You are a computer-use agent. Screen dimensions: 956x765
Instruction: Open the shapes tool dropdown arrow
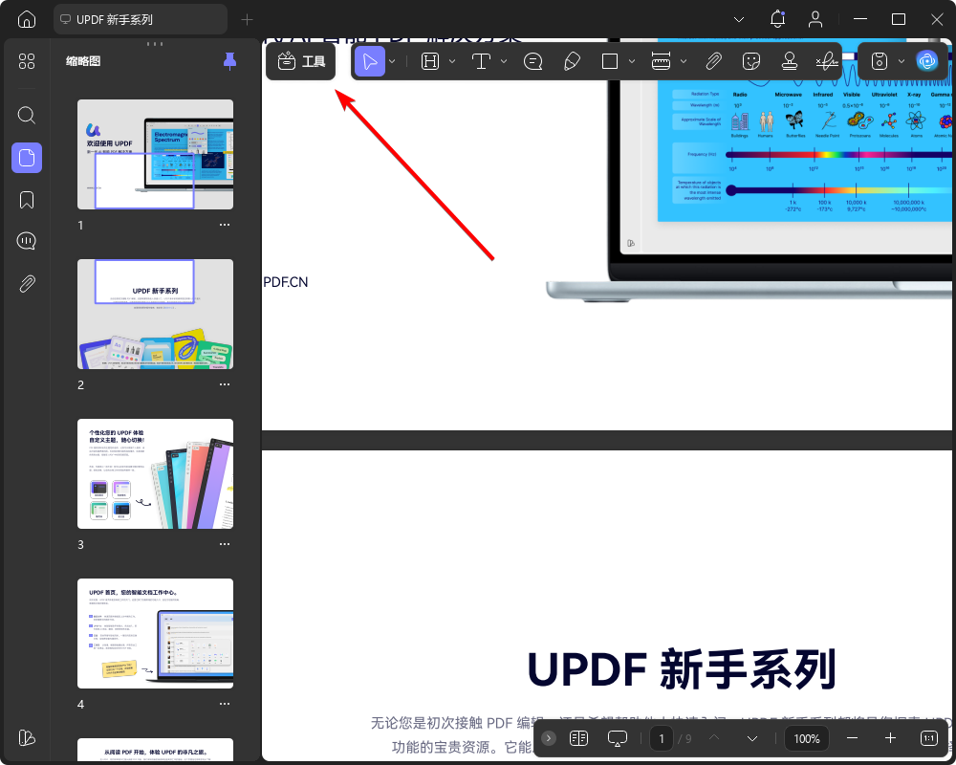click(x=632, y=60)
